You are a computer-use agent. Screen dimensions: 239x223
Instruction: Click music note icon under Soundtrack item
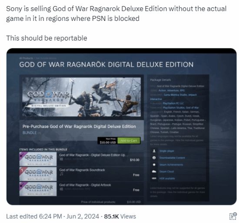[x=61, y=174]
